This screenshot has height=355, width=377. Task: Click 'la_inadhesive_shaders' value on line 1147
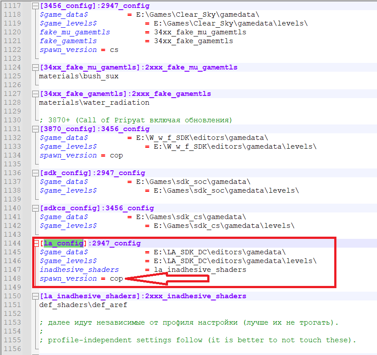point(200,270)
